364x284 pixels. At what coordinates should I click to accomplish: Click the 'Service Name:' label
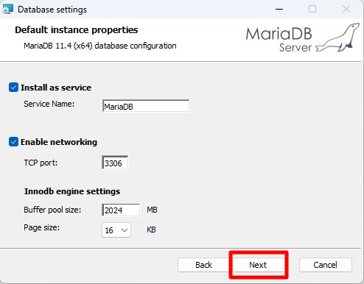point(49,104)
